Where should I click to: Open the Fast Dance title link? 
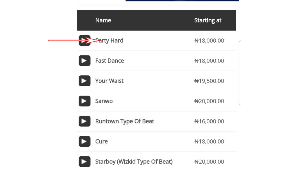coord(110,61)
